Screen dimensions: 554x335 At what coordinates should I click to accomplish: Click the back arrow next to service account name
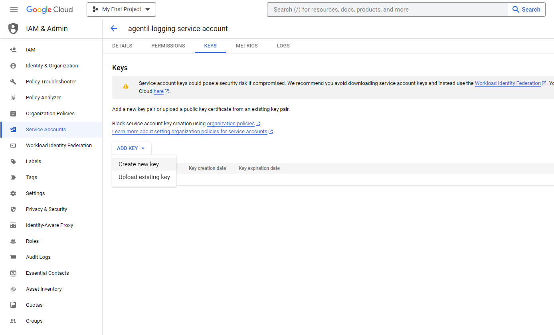click(114, 28)
